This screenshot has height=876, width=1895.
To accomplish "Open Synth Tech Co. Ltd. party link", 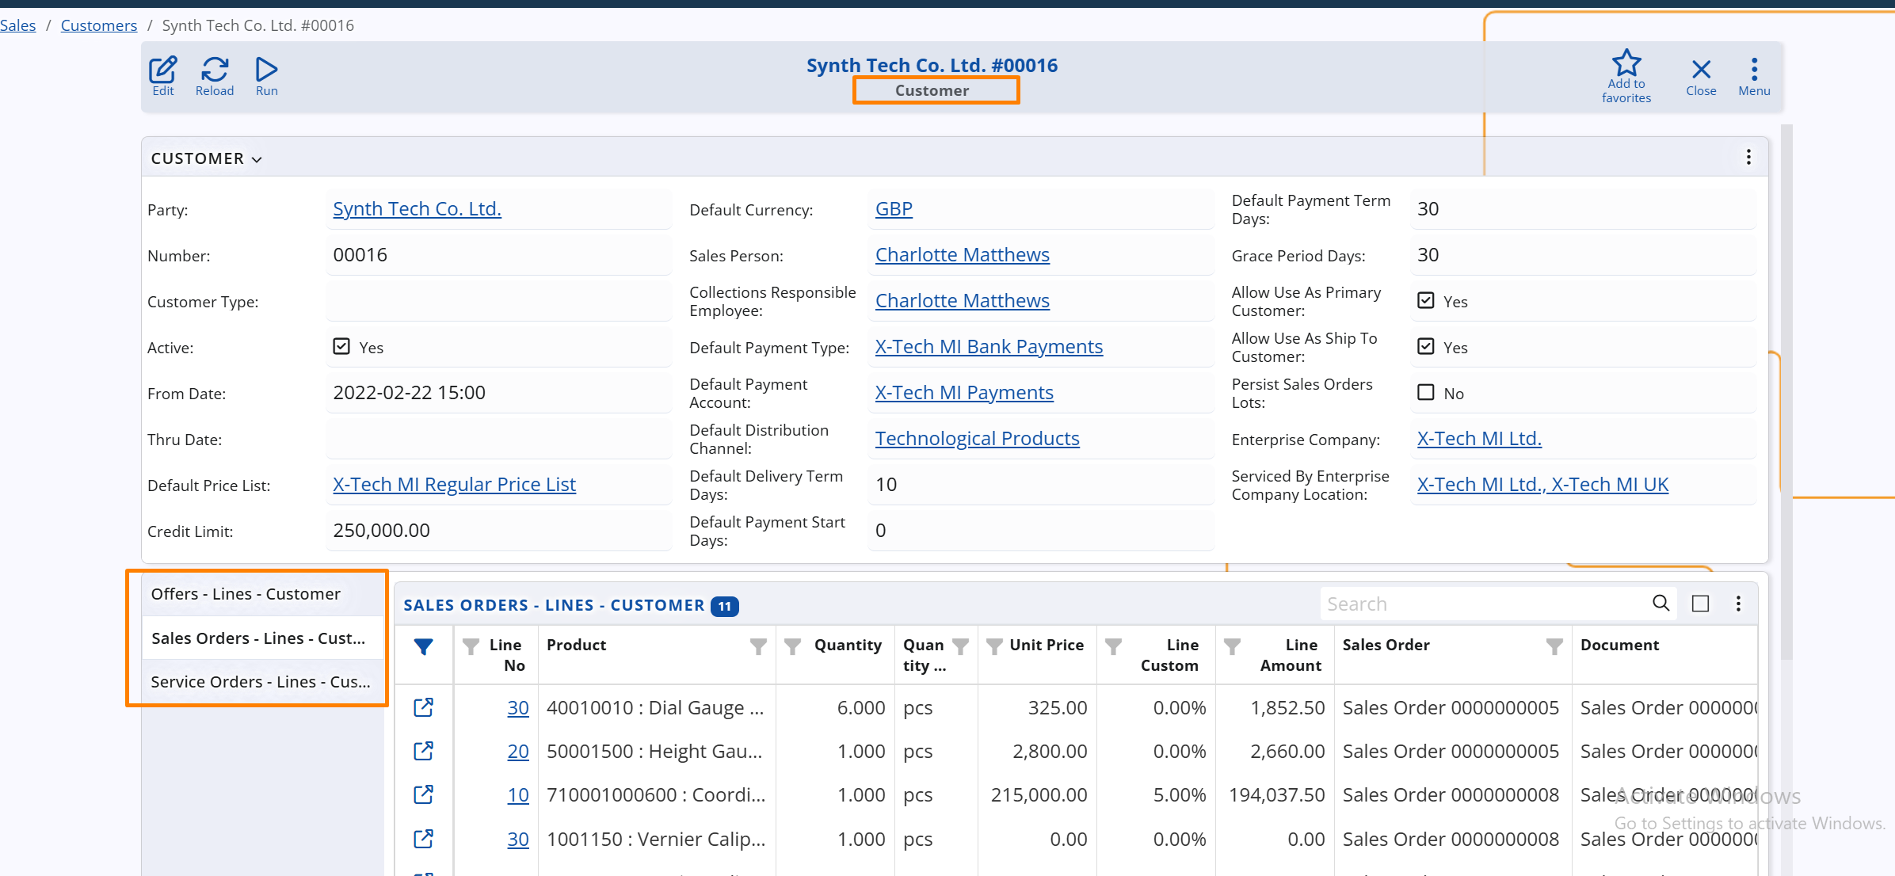I will click(418, 209).
